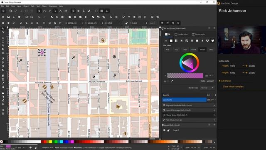The width and height of the screenshot is (266, 150).
Task: Click the Open file icon
Action: 8,17
